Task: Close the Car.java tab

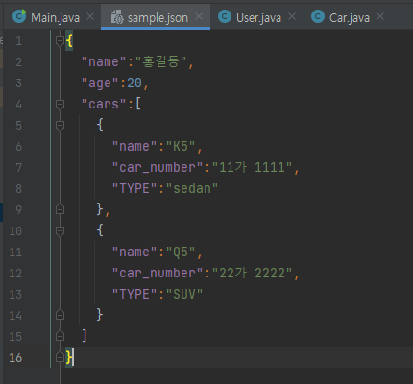Action: click(x=380, y=16)
